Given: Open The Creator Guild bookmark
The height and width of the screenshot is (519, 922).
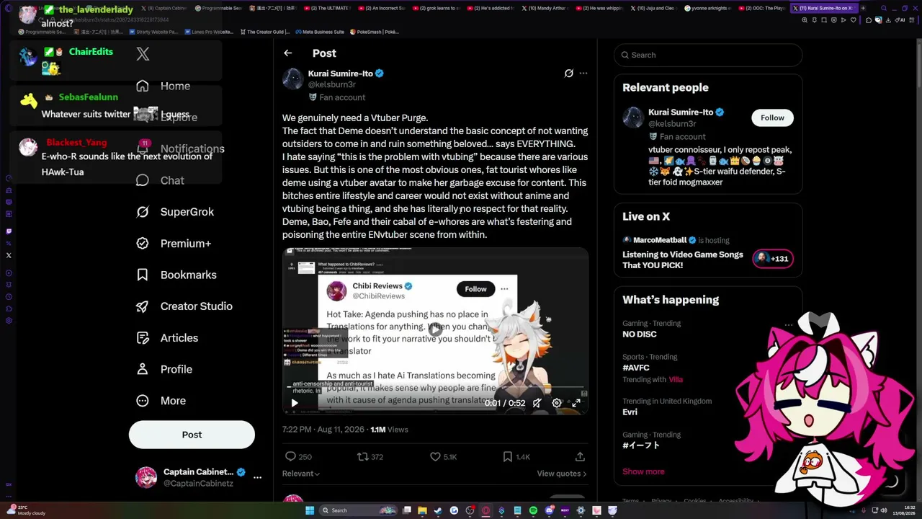Looking at the screenshot, I should coord(264,32).
